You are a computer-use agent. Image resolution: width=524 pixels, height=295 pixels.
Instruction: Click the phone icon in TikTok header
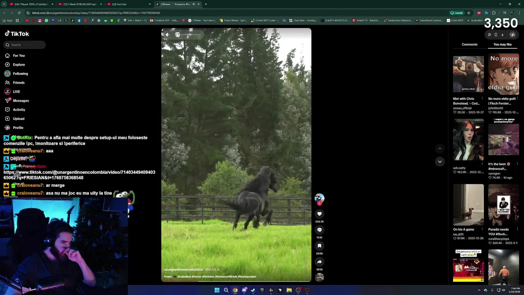tap(496, 35)
